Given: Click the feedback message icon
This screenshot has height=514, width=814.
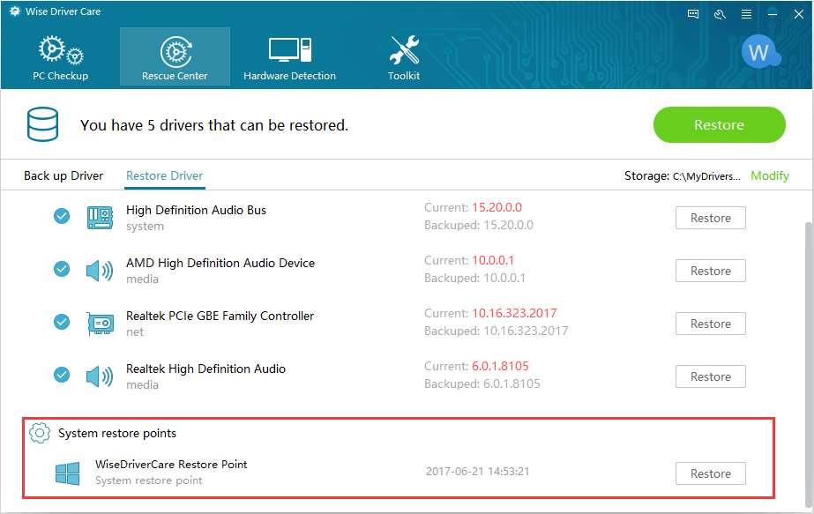Looking at the screenshot, I should [x=693, y=14].
